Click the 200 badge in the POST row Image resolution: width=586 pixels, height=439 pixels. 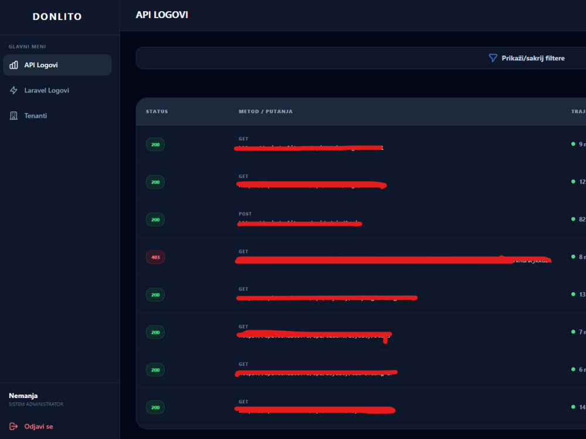pyautogui.click(x=155, y=220)
